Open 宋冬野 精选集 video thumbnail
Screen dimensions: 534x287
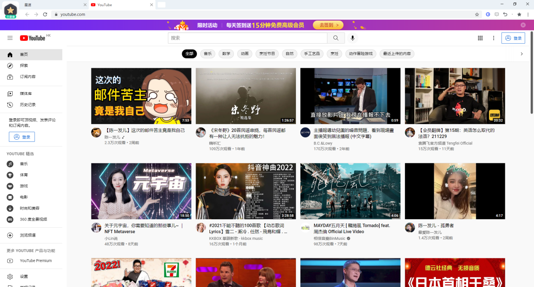pyautogui.click(x=246, y=96)
